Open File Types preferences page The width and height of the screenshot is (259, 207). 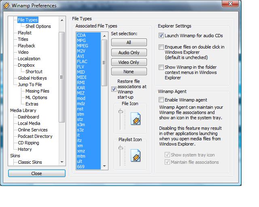(x=28, y=20)
